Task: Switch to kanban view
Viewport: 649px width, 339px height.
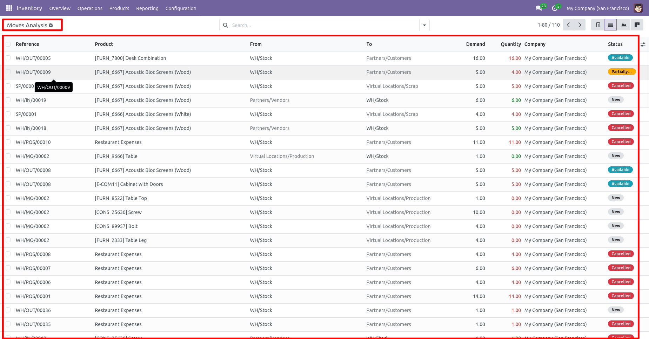Action: 637,25
